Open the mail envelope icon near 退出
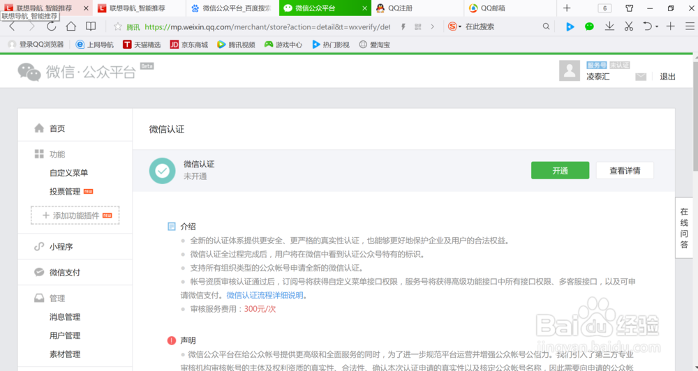Viewport: 698px width, 371px height. [x=641, y=77]
